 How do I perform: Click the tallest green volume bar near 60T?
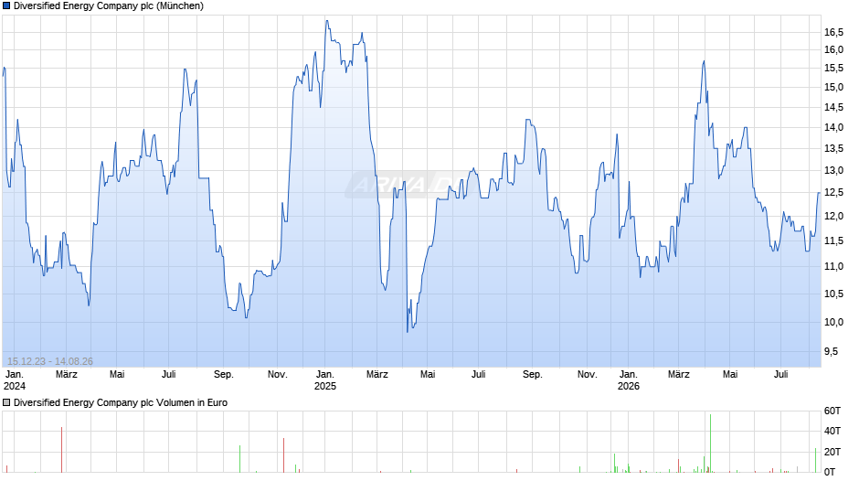[x=711, y=444]
